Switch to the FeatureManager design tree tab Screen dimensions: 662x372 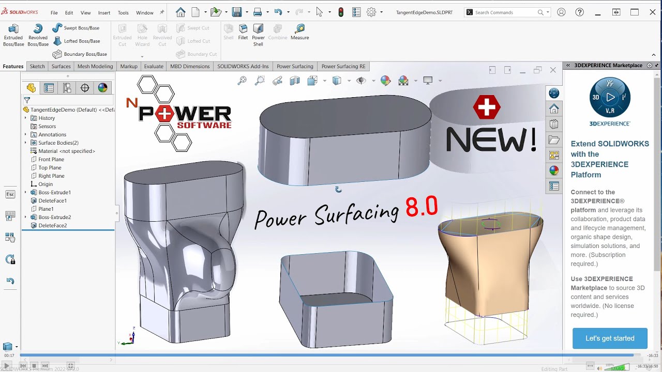pos(31,88)
